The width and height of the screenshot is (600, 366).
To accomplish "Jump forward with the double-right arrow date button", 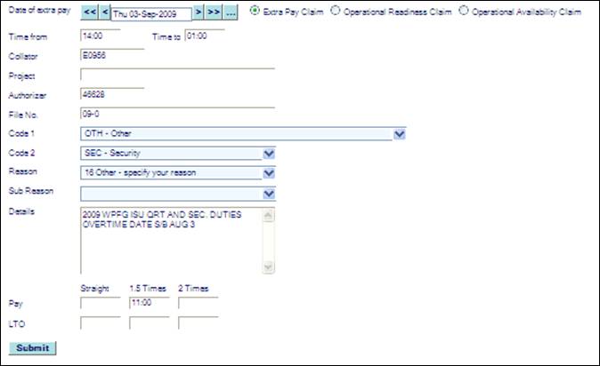I will click(214, 13).
